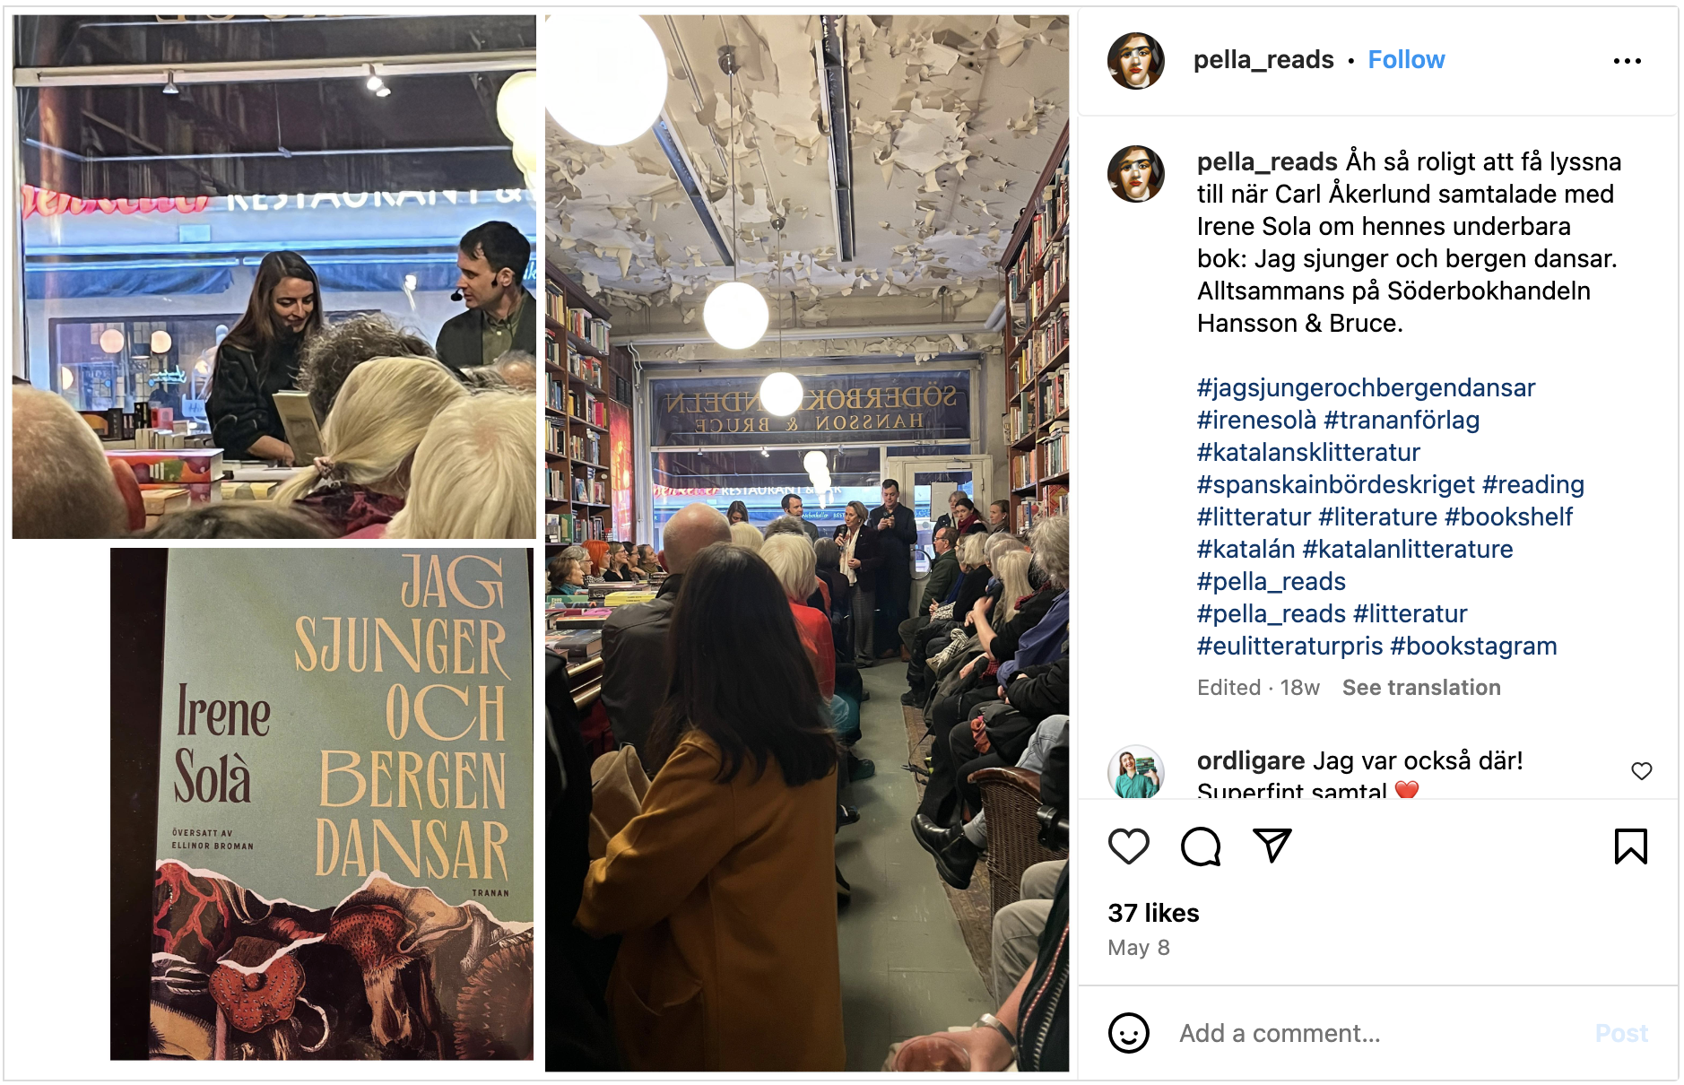This screenshot has height=1085, width=1684.
Task: Open the book cover photo in collage
Action: coord(321,804)
